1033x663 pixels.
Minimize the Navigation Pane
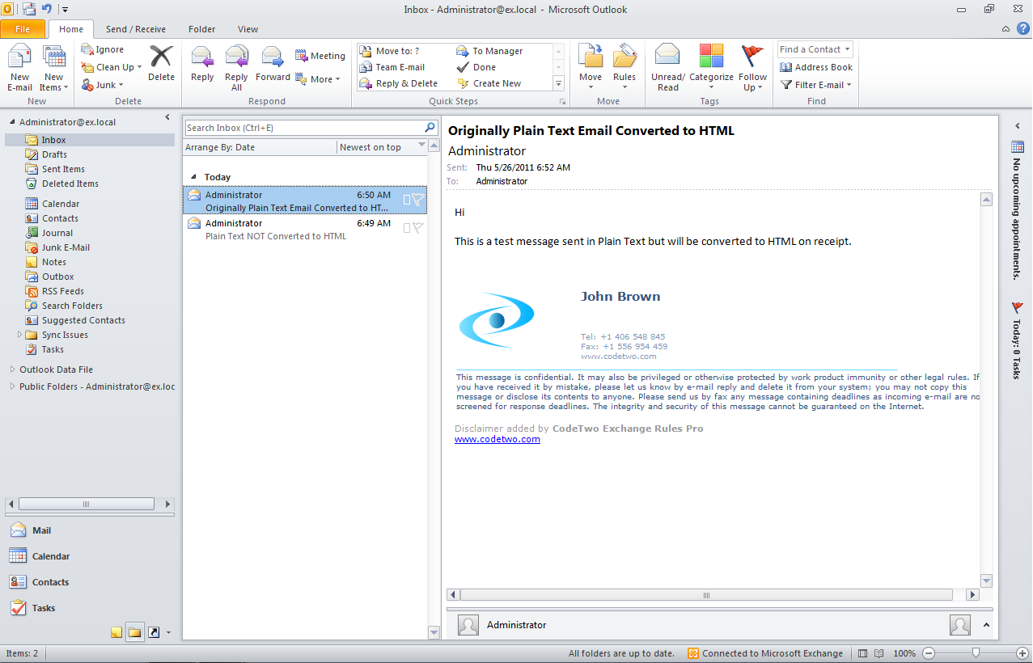[x=167, y=118]
